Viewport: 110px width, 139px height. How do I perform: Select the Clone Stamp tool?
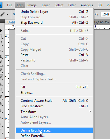point(1,84)
